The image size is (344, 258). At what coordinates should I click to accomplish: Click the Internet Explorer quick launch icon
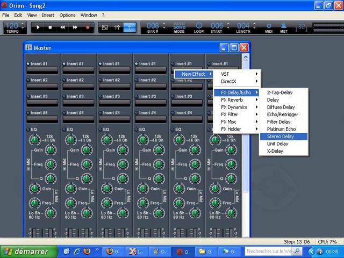[77, 251]
